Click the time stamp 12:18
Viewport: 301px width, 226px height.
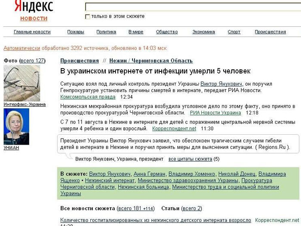click(x=252, y=113)
